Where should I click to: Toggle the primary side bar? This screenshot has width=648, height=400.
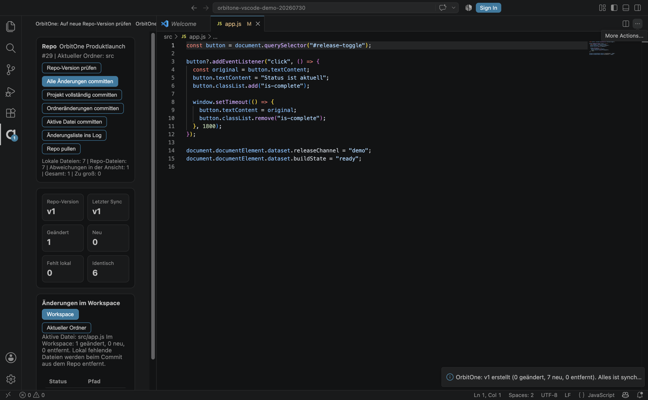614,8
